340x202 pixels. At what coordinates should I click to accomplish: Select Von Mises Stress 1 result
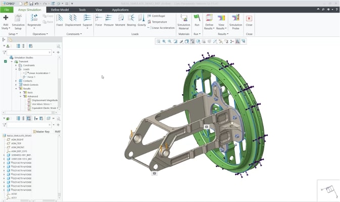point(42,104)
